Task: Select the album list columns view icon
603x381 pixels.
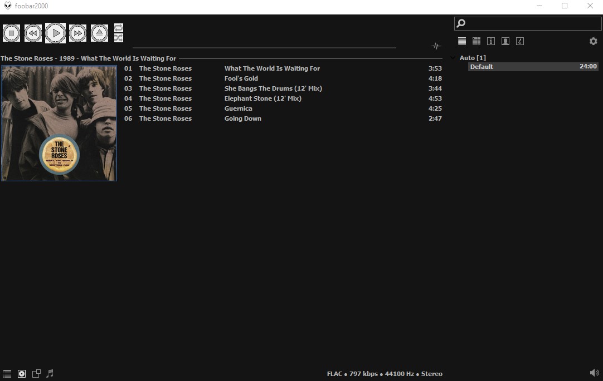Action: point(476,41)
